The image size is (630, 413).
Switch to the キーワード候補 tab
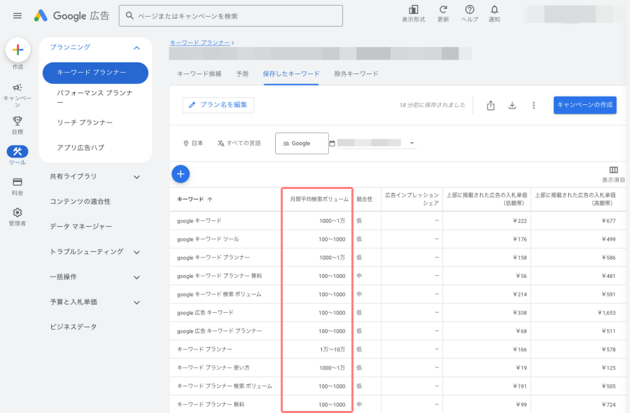pyautogui.click(x=199, y=74)
